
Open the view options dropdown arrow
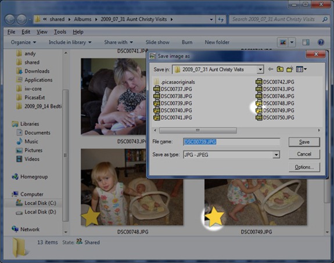point(292,42)
